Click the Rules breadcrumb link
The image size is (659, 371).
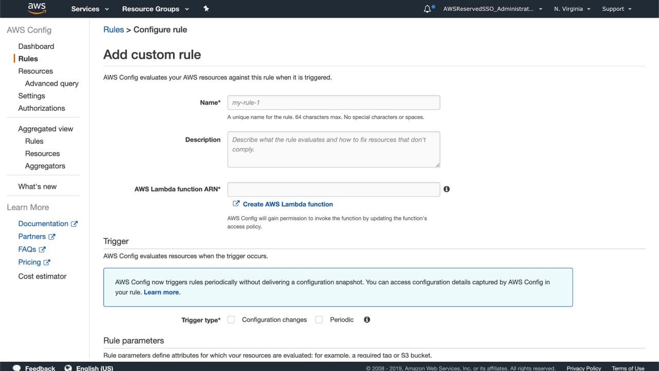tap(113, 30)
